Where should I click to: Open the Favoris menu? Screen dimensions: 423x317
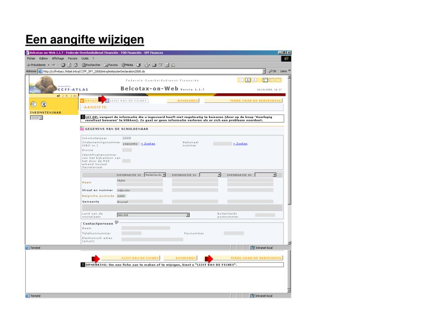(x=73, y=59)
